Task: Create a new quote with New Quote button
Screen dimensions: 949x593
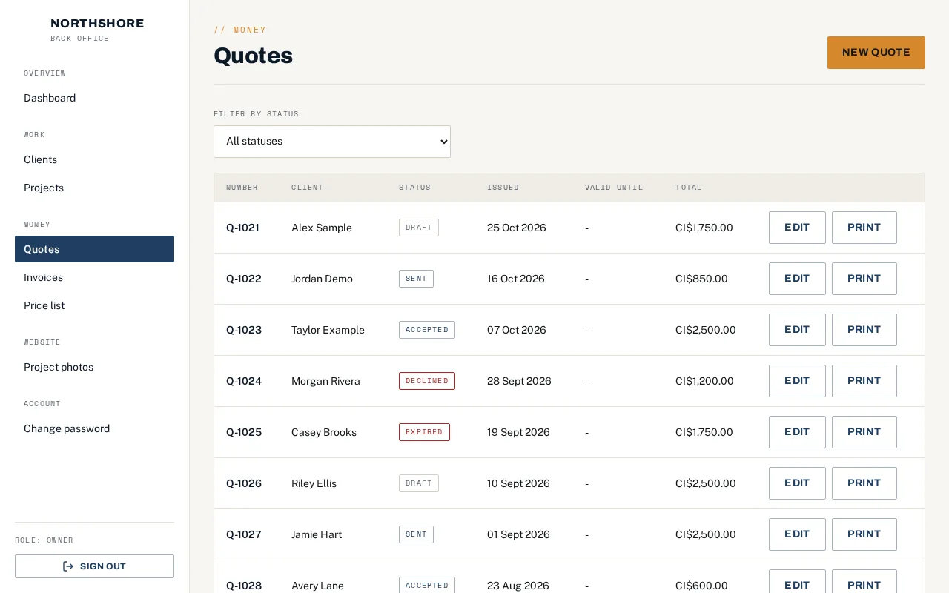Action: click(876, 53)
